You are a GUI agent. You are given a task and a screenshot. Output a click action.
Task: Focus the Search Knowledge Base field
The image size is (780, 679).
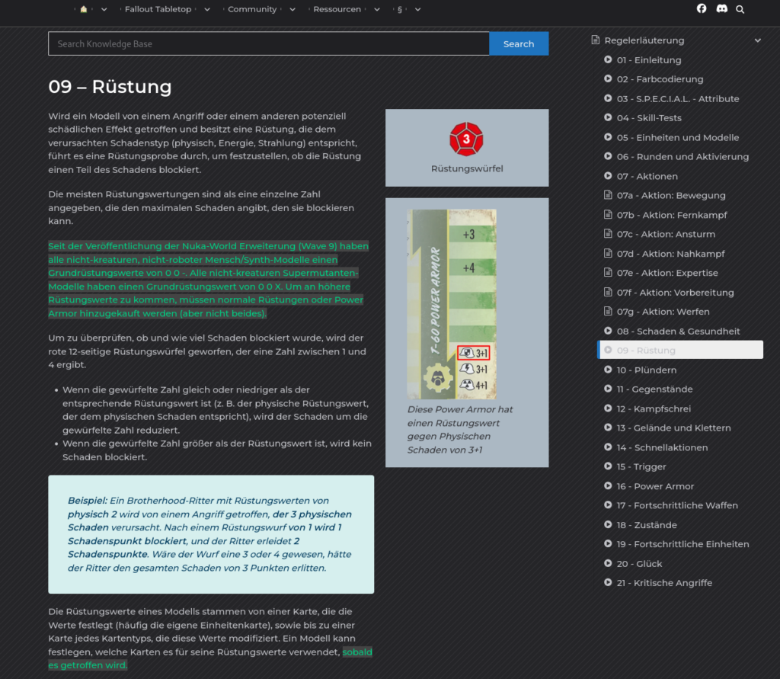click(269, 43)
